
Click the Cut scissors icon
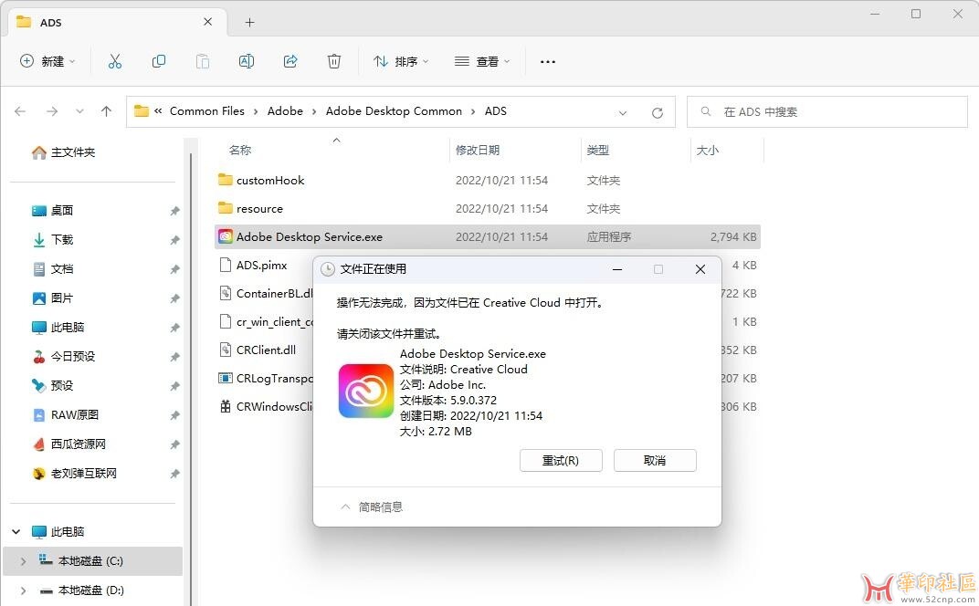(x=115, y=61)
